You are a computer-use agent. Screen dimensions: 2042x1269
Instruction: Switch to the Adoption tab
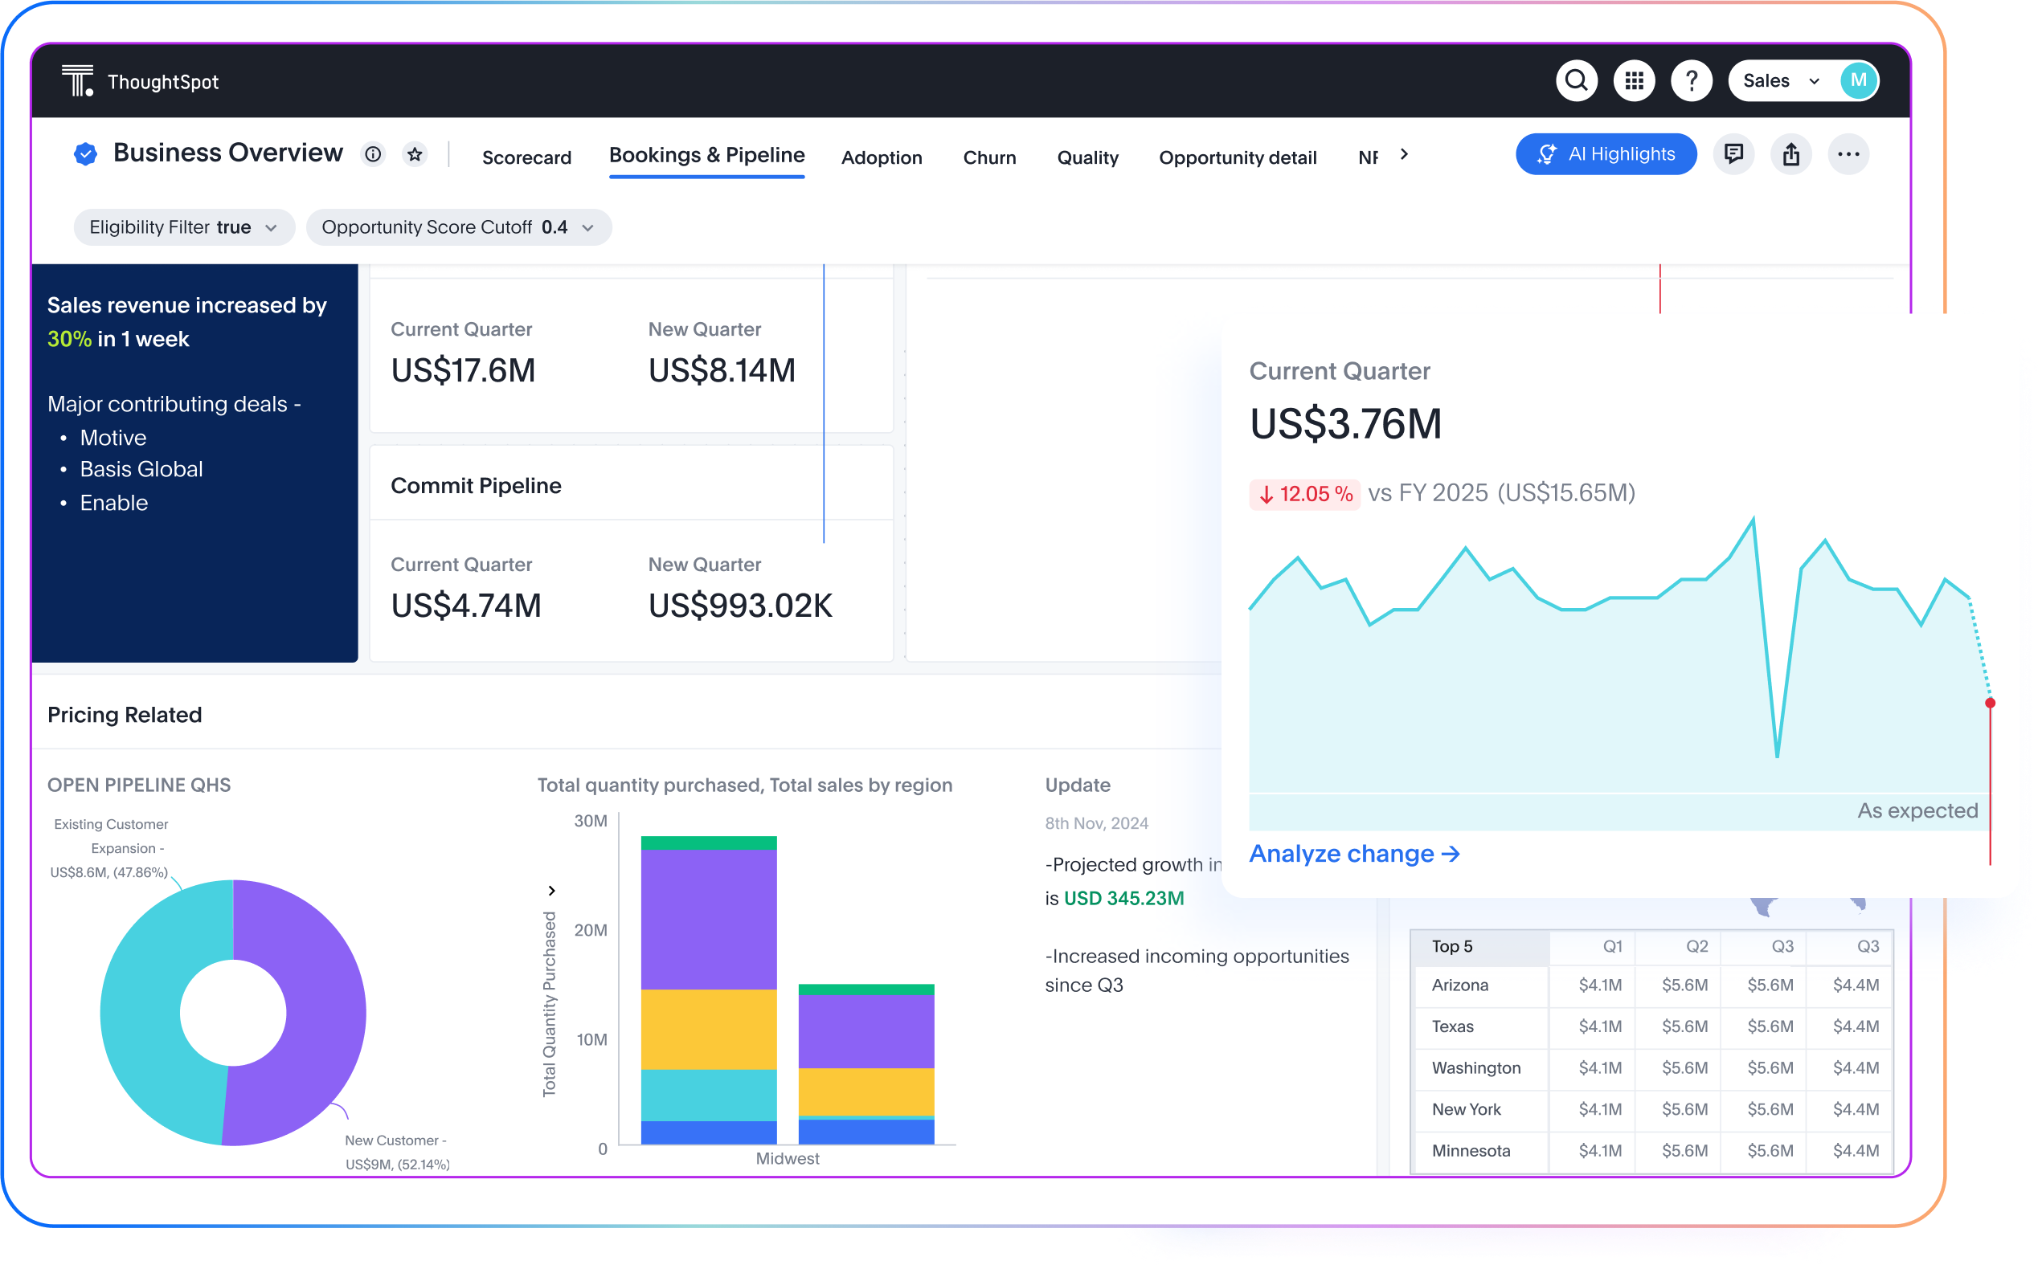(882, 157)
